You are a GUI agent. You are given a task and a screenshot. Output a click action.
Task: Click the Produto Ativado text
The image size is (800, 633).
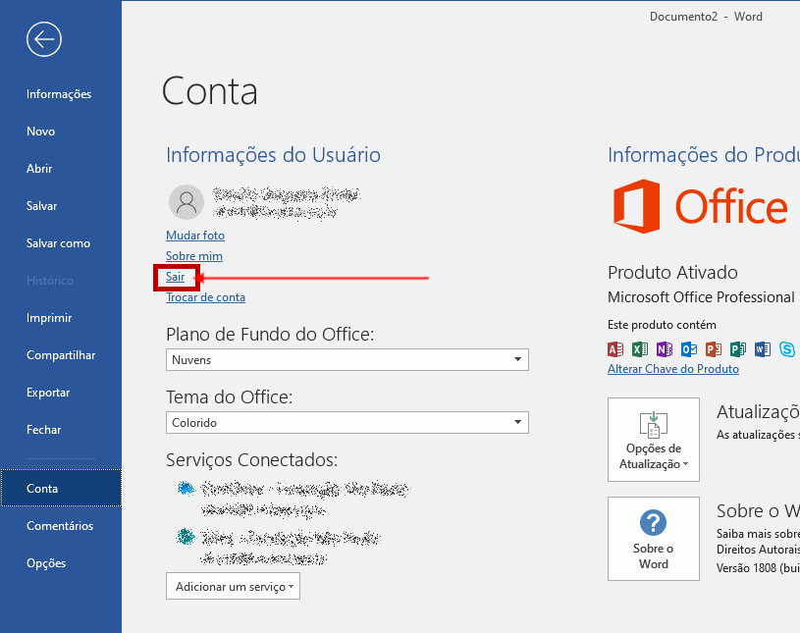click(x=672, y=273)
